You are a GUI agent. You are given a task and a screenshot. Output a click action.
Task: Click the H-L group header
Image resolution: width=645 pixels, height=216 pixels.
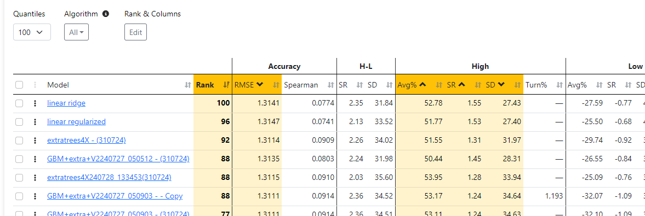tap(366, 66)
